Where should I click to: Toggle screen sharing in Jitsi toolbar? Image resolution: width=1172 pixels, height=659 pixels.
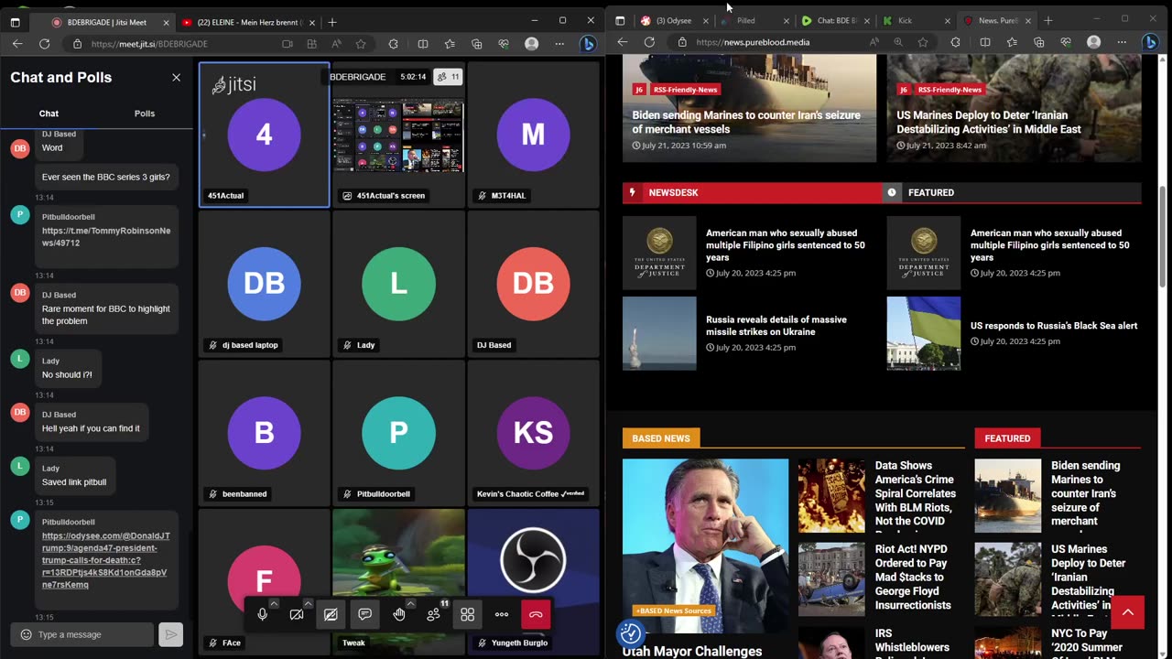tap(331, 615)
